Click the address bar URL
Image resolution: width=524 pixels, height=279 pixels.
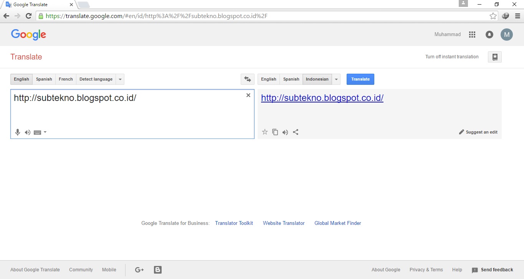(157, 16)
